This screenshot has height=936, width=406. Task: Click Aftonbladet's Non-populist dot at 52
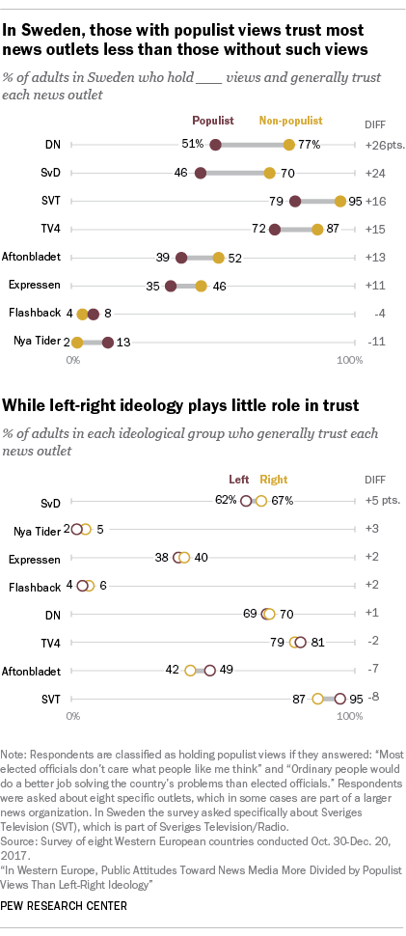[x=218, y=258]
